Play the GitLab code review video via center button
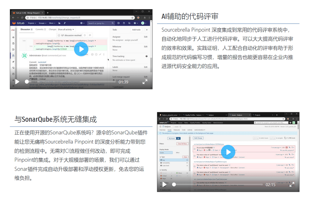The width and height of the screenshot is (316, 199). pos(81,49)
